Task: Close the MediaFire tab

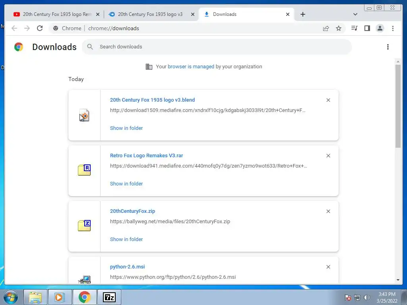Action: (193, 14)
